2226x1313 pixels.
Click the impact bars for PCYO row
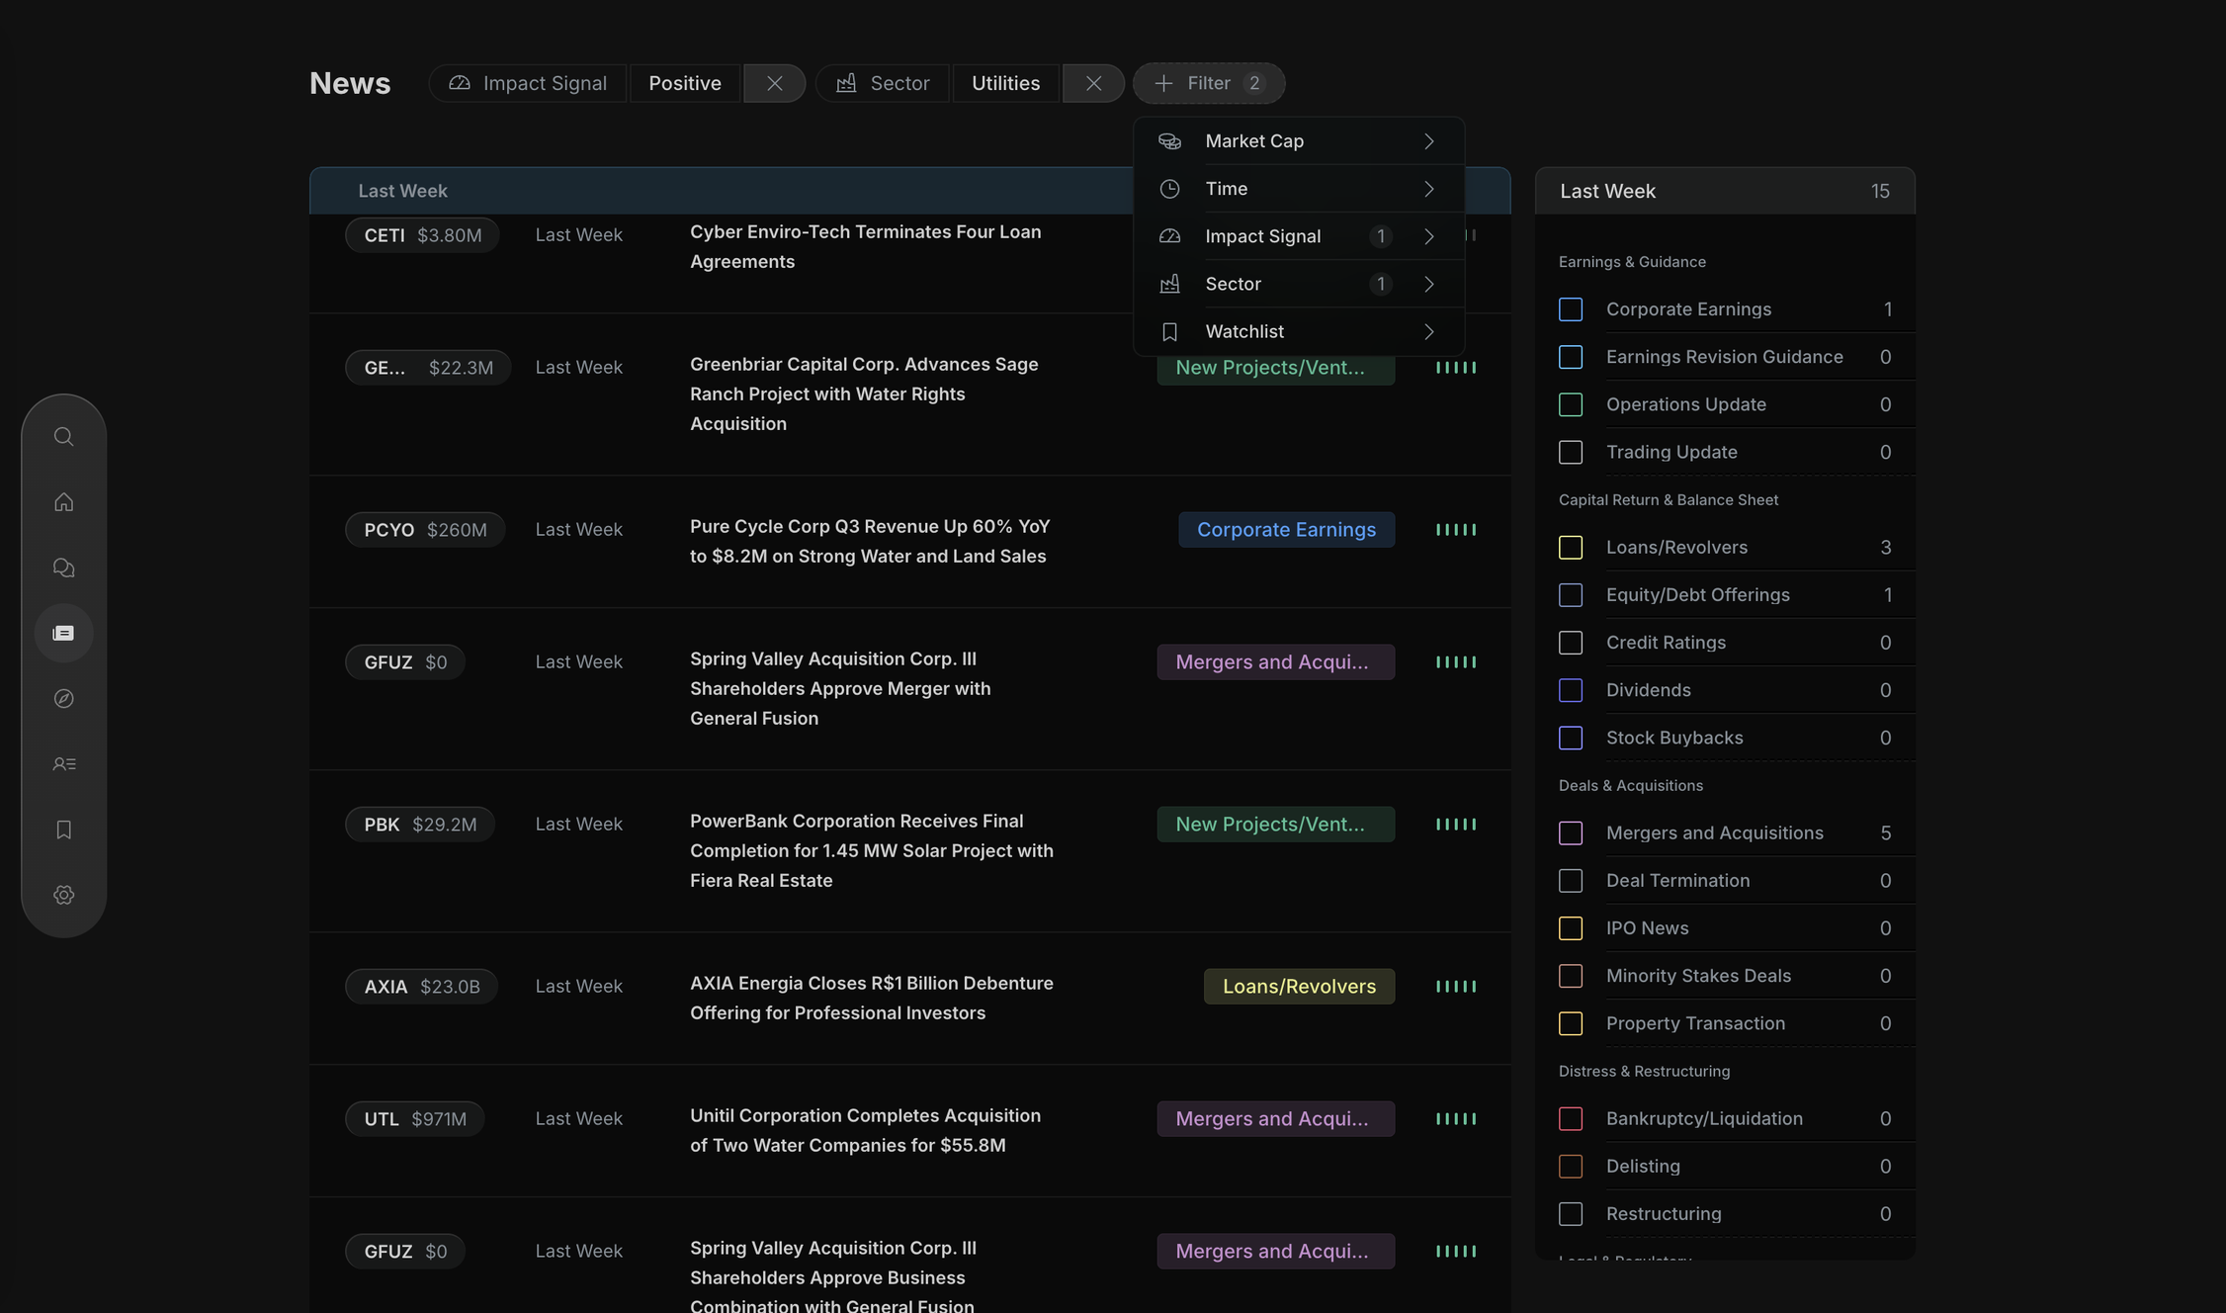[x=1456, y=530]
